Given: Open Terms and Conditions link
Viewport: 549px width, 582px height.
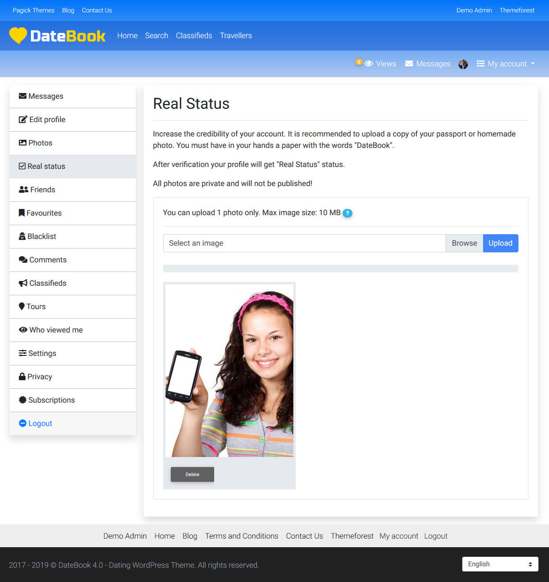Looking at the screenshot, I should coord(241,536).
